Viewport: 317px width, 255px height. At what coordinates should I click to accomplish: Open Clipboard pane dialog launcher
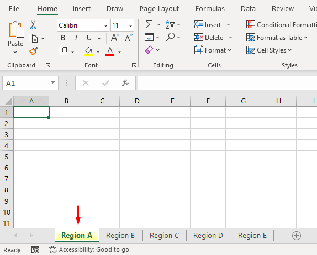[48, 65]
